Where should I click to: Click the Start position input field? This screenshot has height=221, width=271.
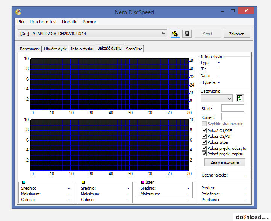[232, 108]
